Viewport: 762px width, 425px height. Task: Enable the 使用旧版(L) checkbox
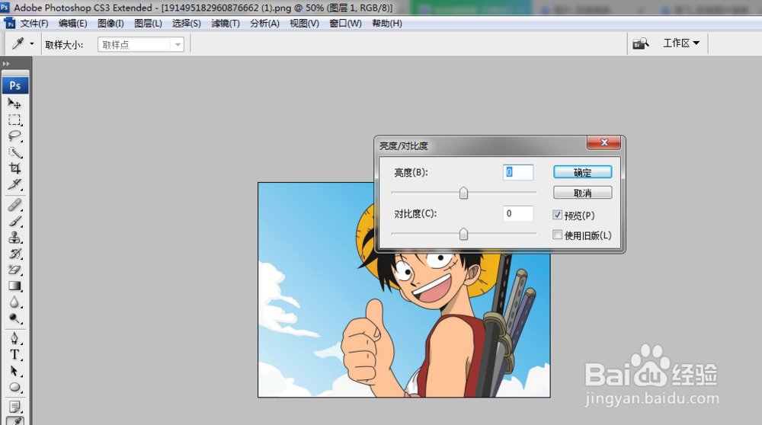click(x=558, y=235)
